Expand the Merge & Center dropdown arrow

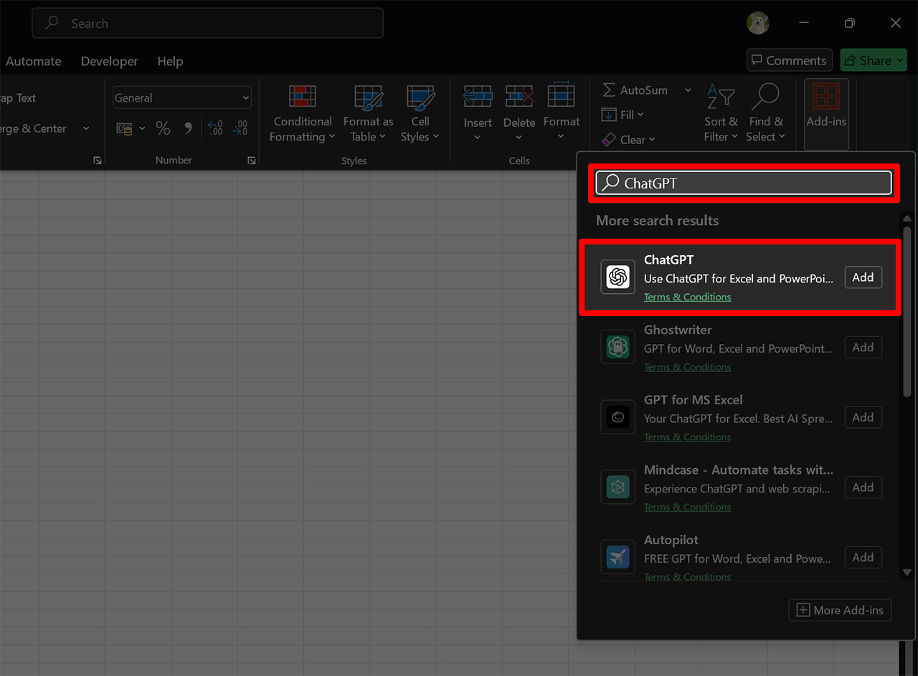(86, 128)
